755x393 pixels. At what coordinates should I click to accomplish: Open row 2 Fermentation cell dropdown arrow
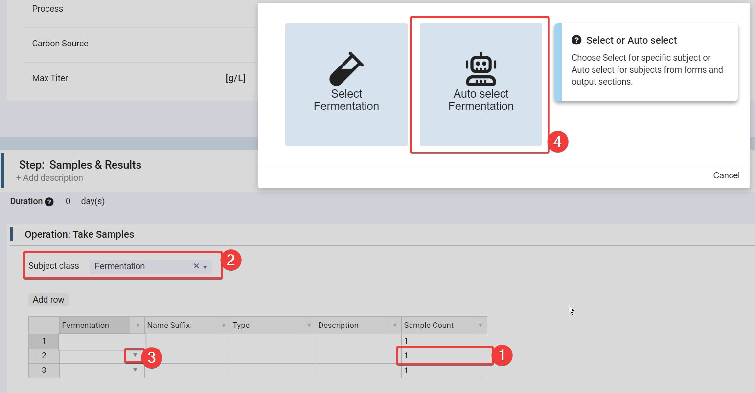(x=135, y=355)
